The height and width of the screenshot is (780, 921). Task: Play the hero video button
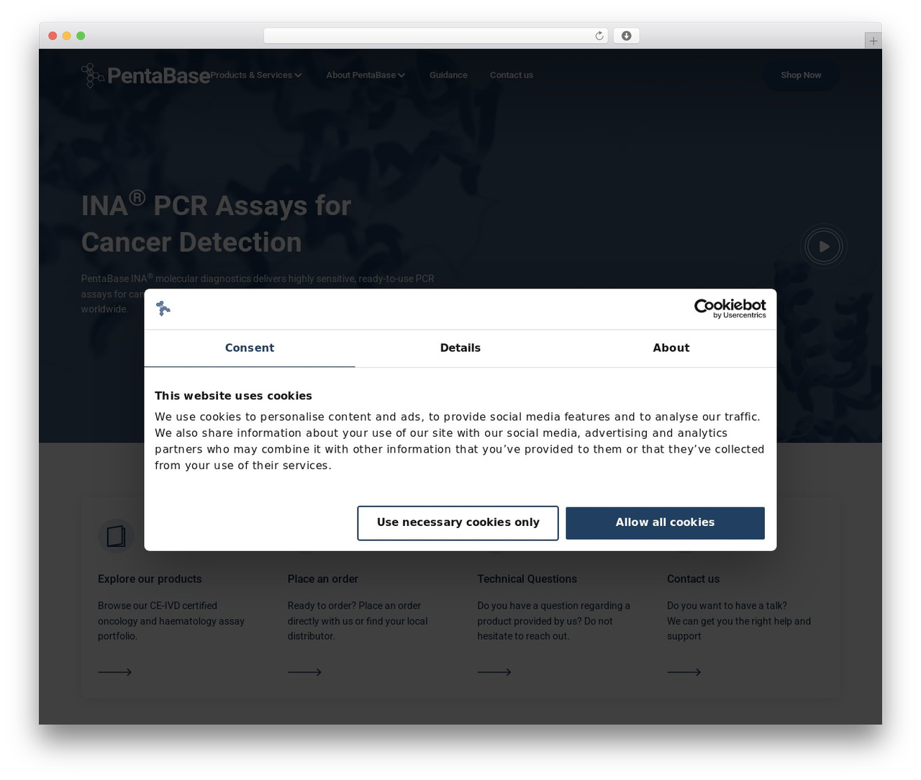click(824, 246)
